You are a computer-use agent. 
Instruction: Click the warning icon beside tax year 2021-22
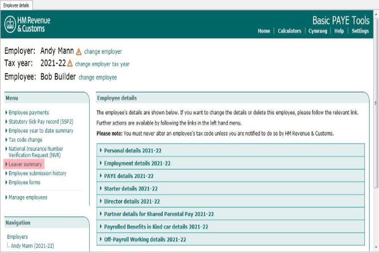point(70,63)
